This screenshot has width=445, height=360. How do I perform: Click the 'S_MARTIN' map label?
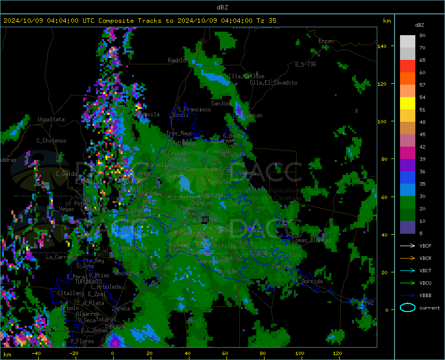pos(205,220)
